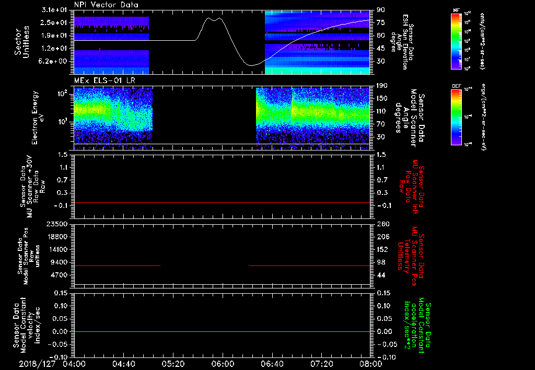Click the "cnts/(cm**2-sr-sec)" NF units label

coord(482,41)
